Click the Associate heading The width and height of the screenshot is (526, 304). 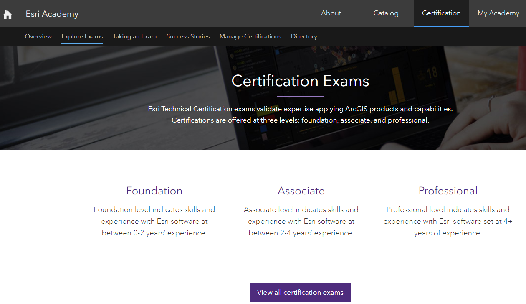pos(301,191)
